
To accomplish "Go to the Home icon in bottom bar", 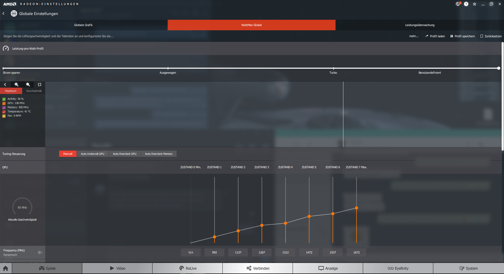I will (x=6, y=268).
